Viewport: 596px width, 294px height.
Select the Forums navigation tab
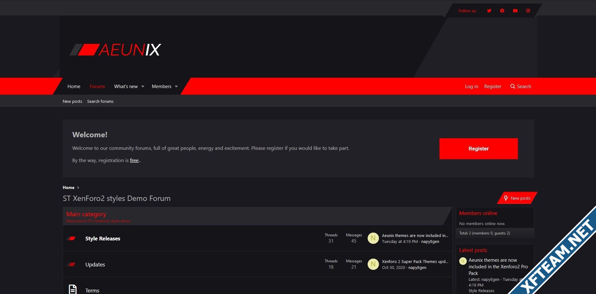coord(97,87)
